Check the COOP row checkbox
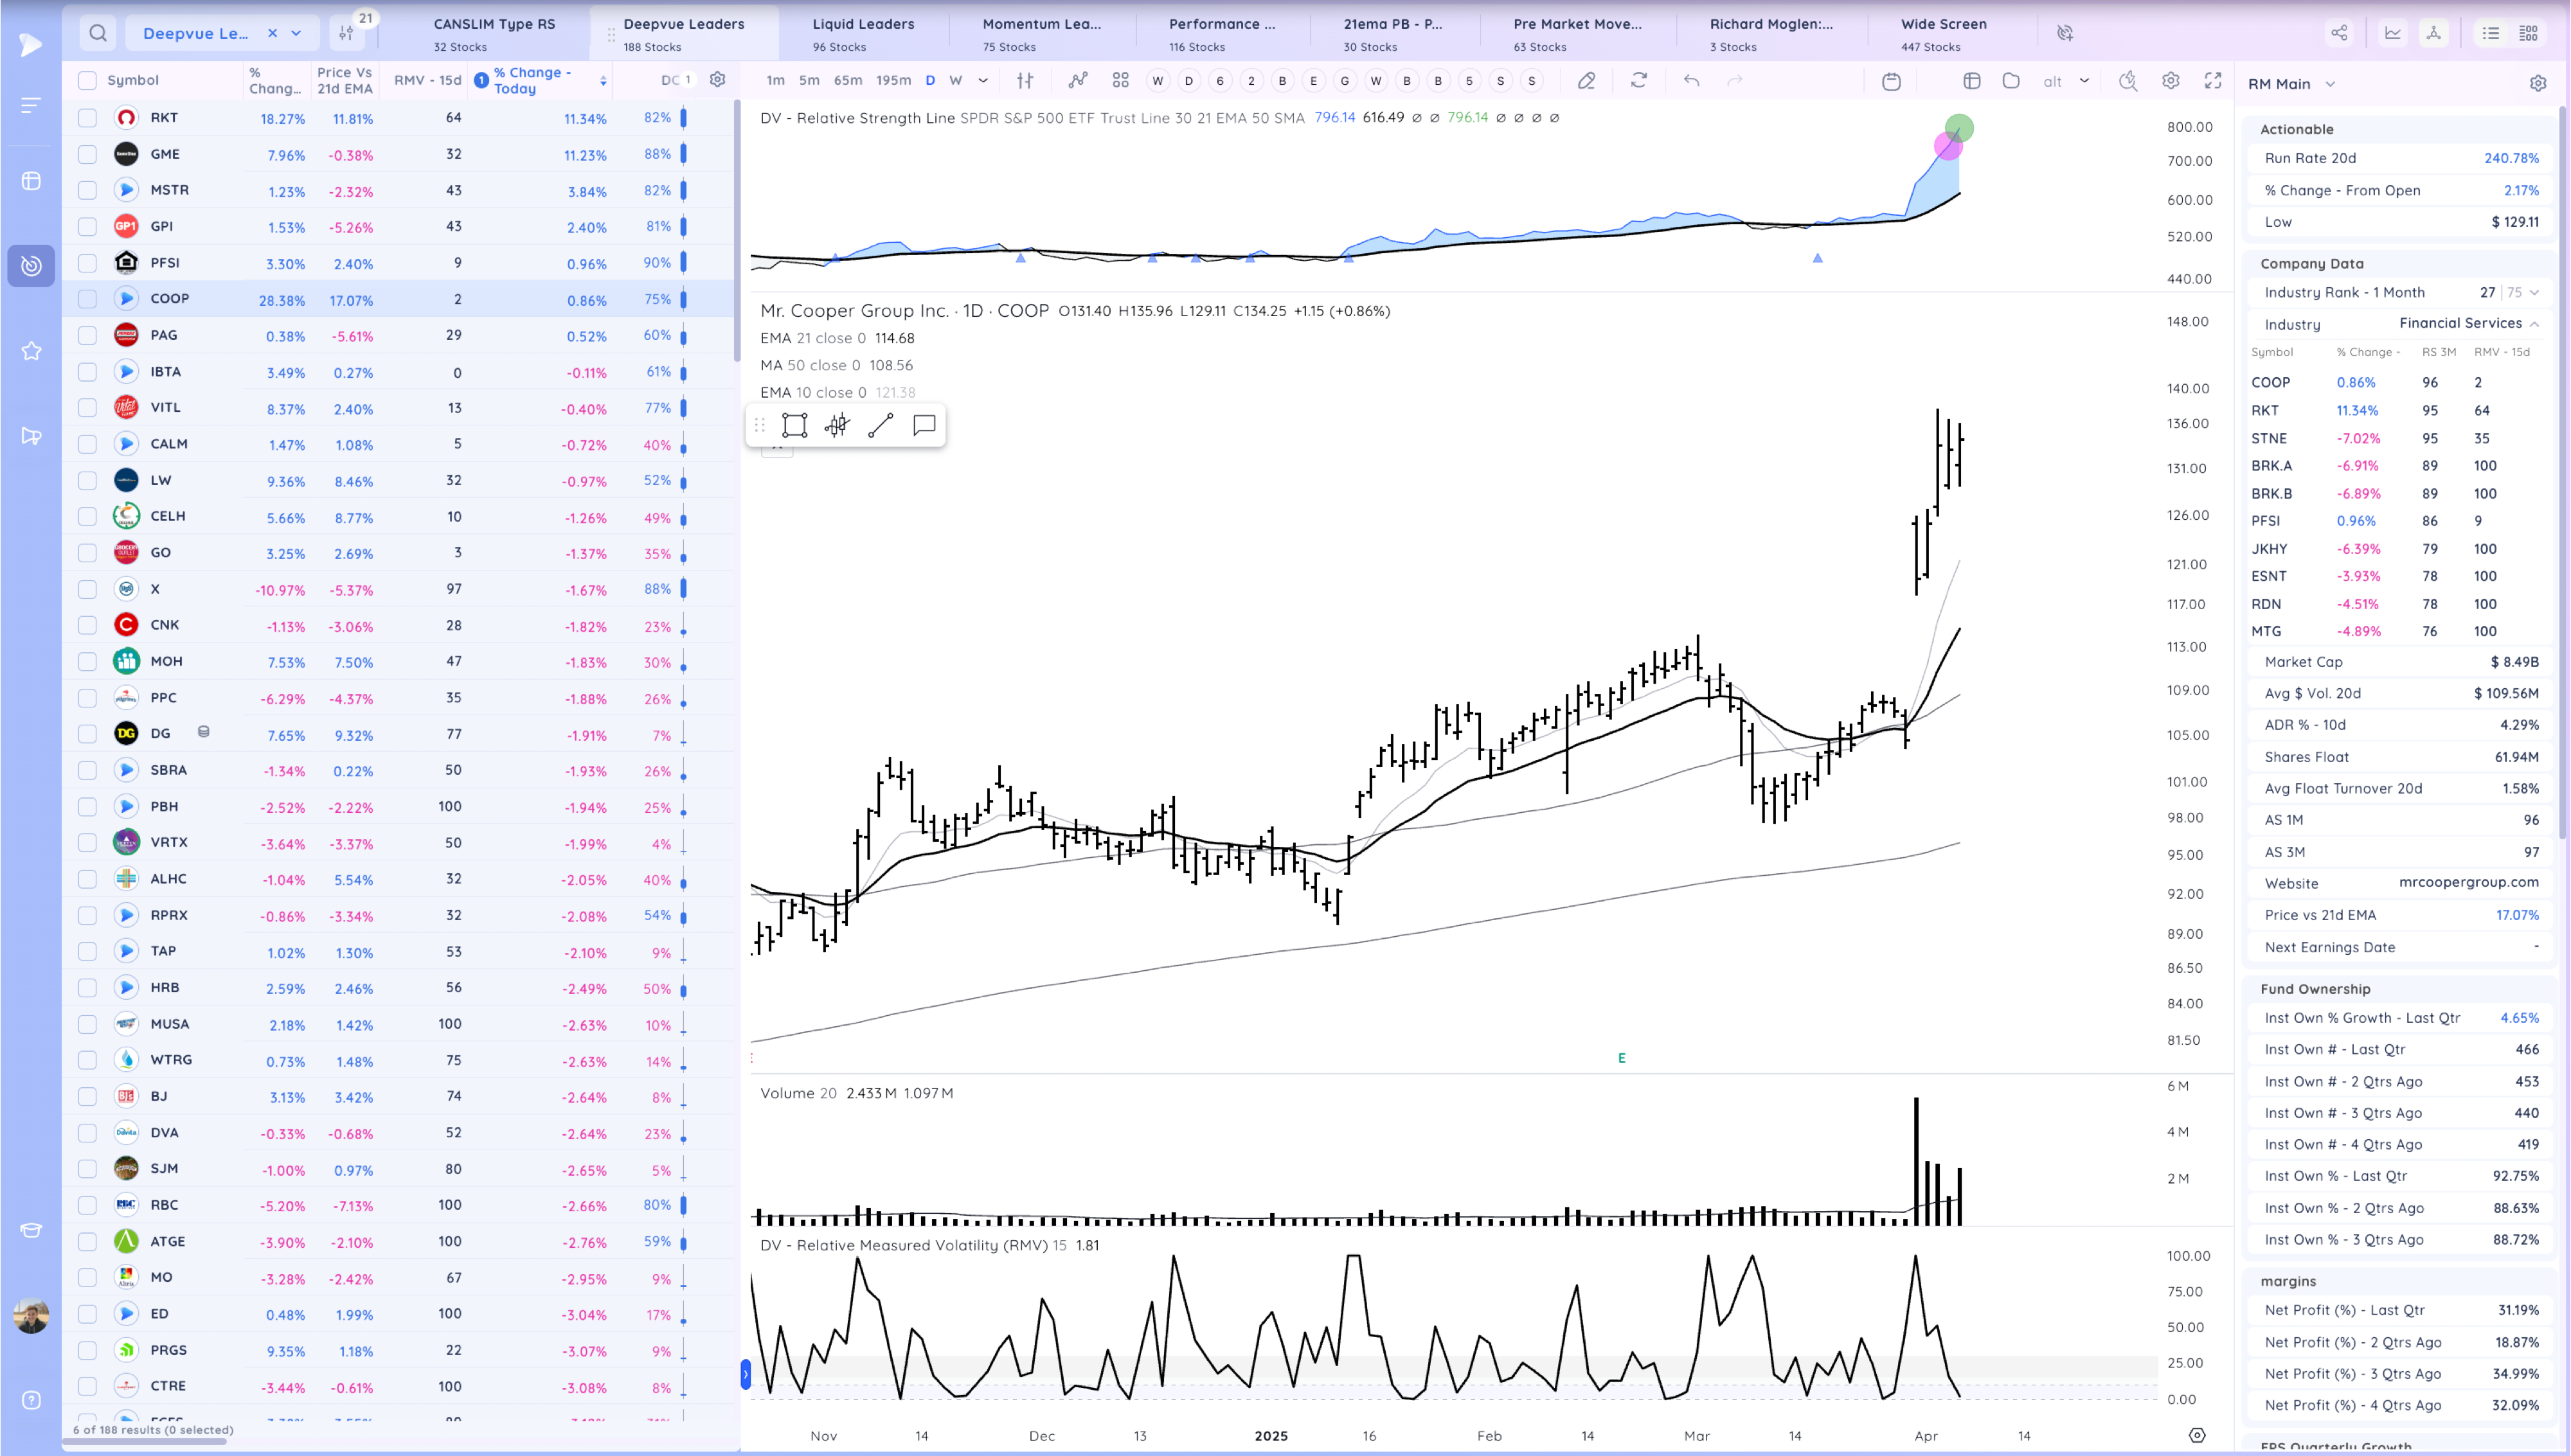The image size is (2571, 1456). [x=88, y=299]
